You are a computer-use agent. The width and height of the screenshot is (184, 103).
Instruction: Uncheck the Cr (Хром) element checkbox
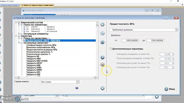point(24,27)
